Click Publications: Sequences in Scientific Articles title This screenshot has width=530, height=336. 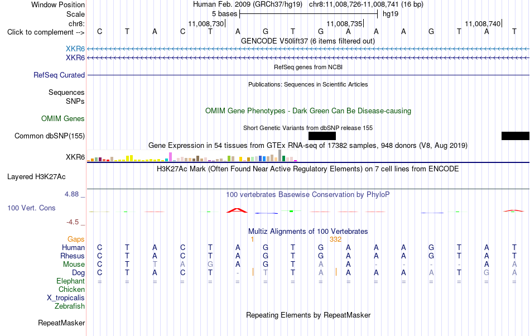308,84
